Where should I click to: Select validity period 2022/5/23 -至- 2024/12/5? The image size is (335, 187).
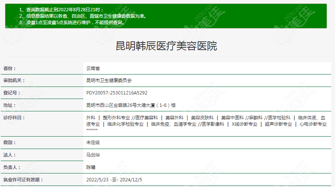pyautogui.click(x=114, y=179)
